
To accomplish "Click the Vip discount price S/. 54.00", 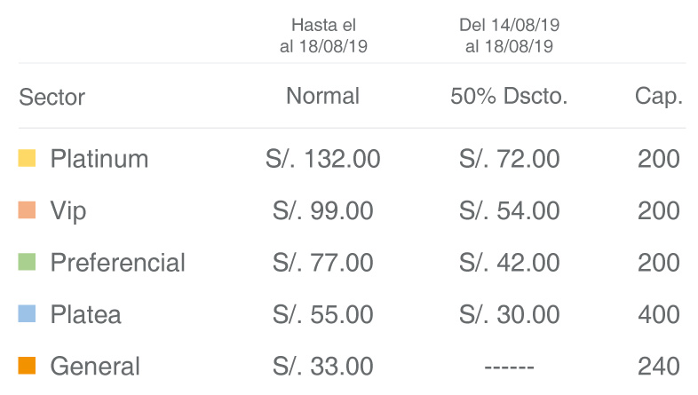I will pyautogui.click(x=509, y=211).
